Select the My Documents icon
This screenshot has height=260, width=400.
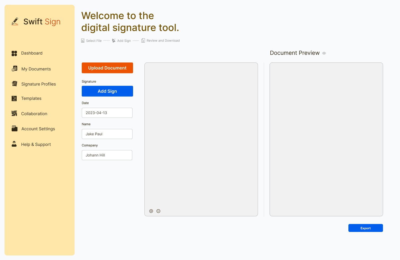click(14, 69)
